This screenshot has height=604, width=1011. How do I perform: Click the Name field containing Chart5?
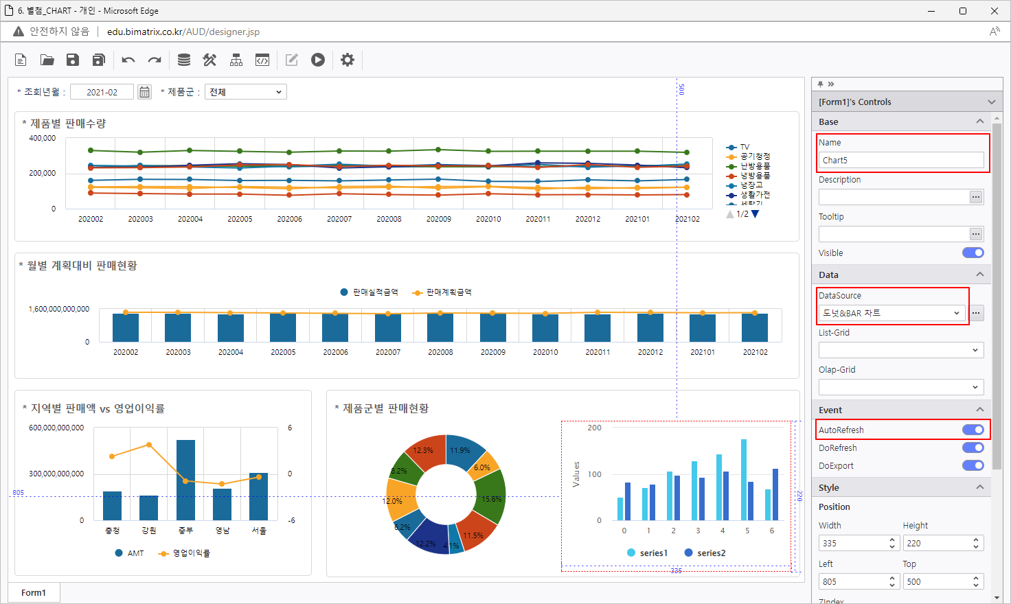(x=900, y=160)
